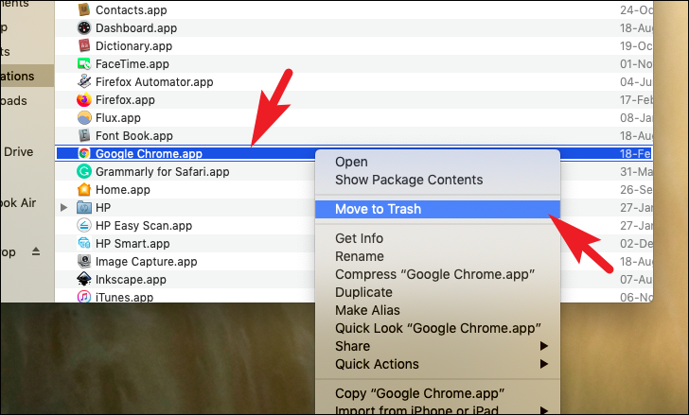The image size is (689, 415).
Task: Select the HP Smart.app file name
Action: [x=132, y=244]
